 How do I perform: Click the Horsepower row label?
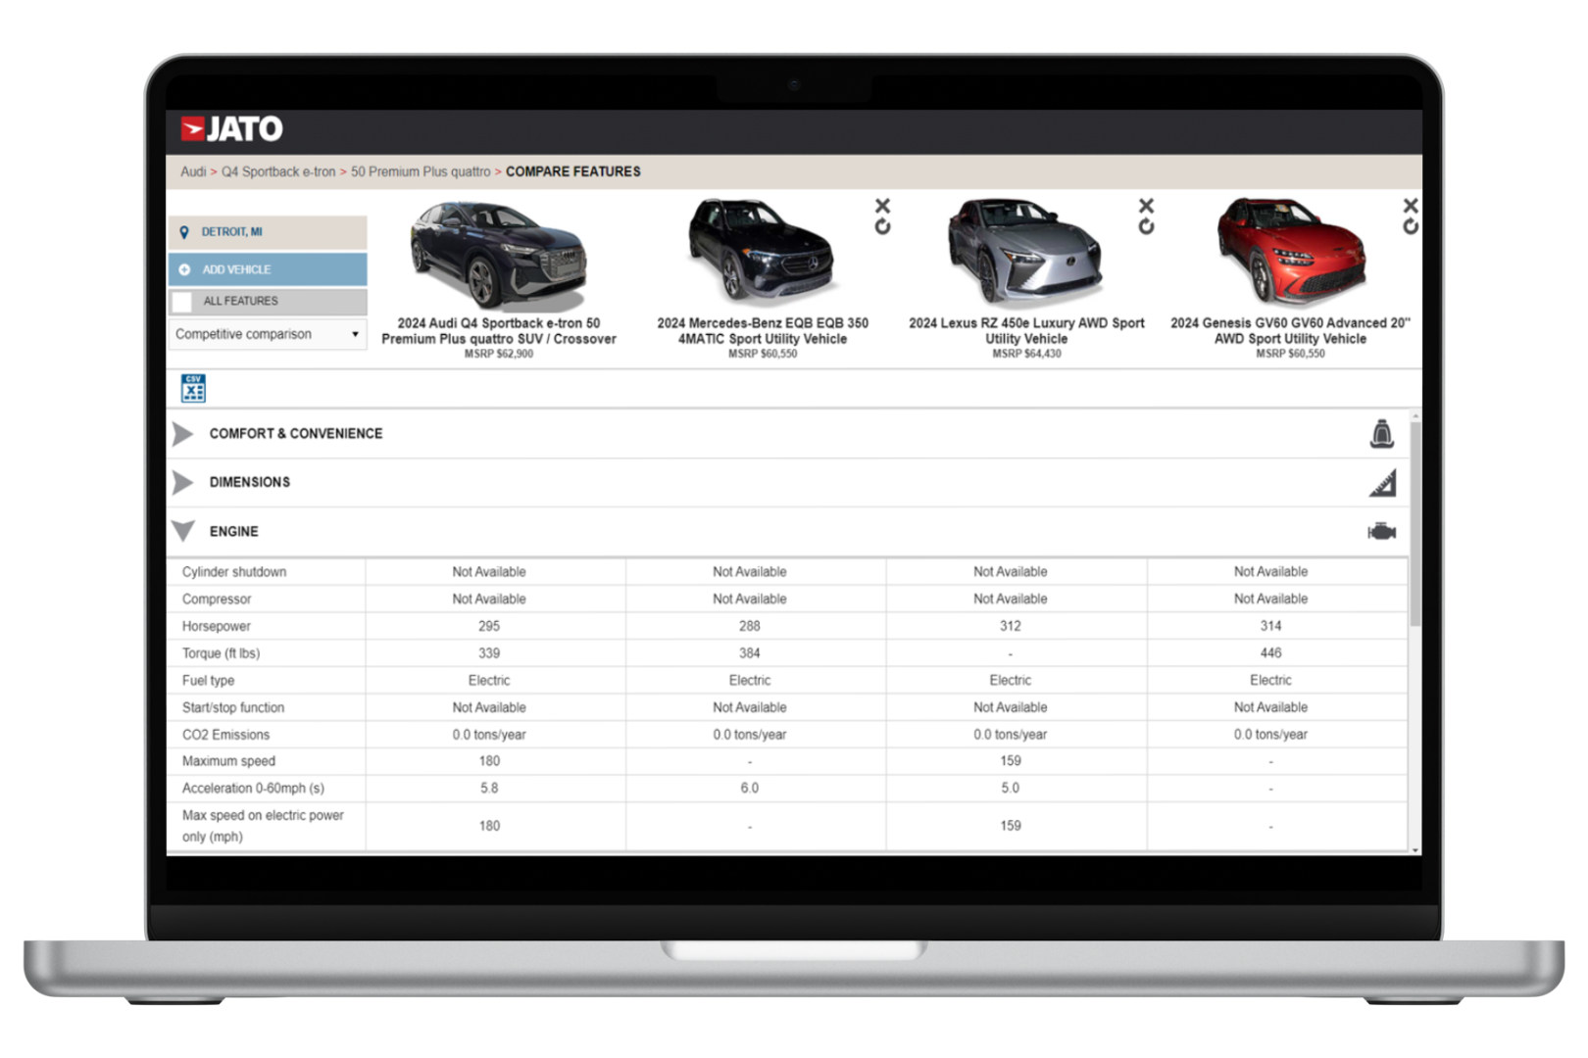217,626
